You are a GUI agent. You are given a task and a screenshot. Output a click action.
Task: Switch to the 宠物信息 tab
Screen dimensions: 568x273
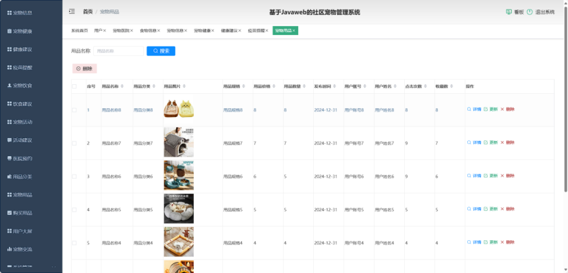[175, 31]
